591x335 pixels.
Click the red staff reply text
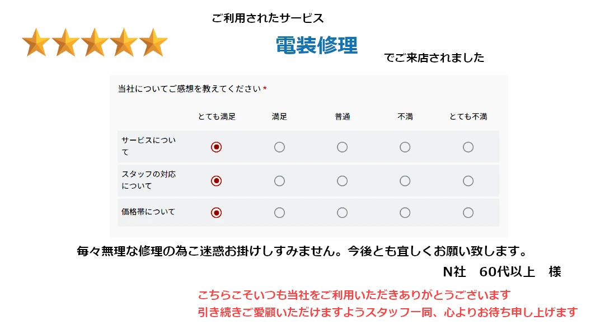387,303
